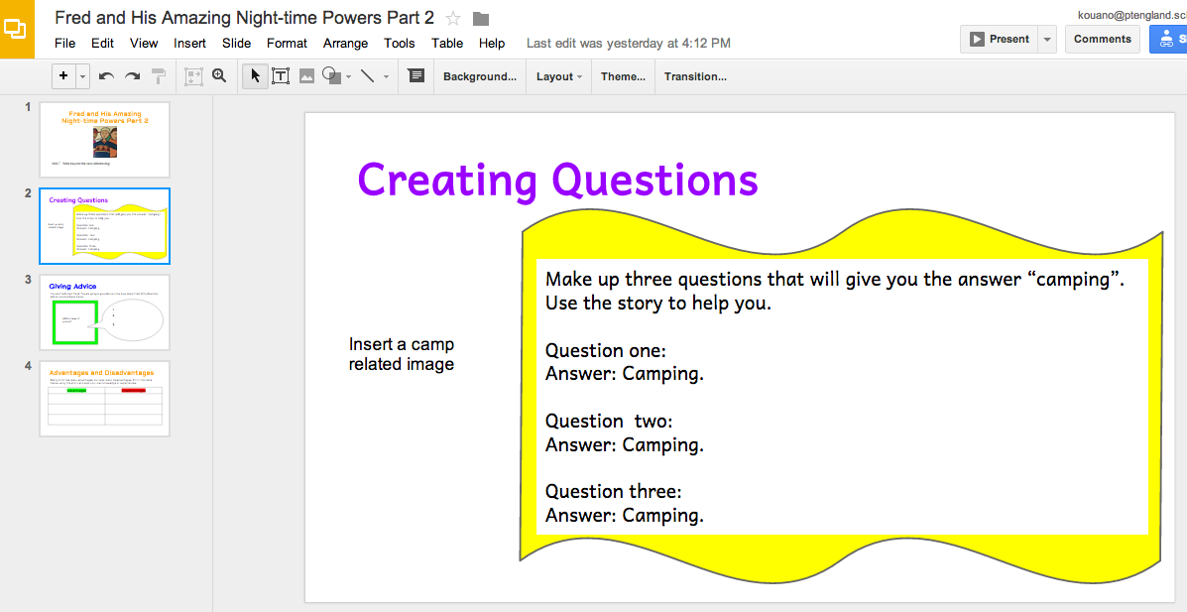Select the Giving Advice slide thumbnail
This screenshot has width=1187, height=612.
[x=104, y=312]
